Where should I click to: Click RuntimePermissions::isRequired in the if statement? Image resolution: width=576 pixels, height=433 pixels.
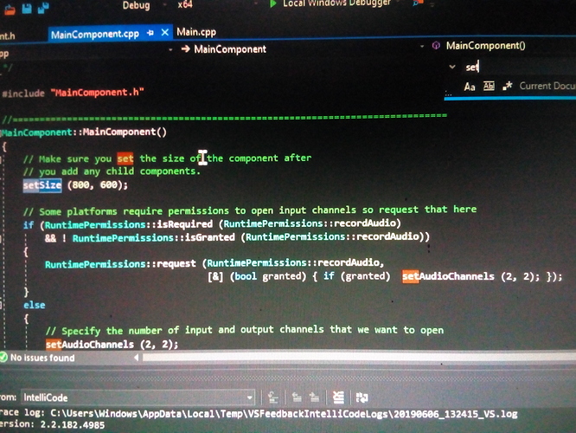129,224
